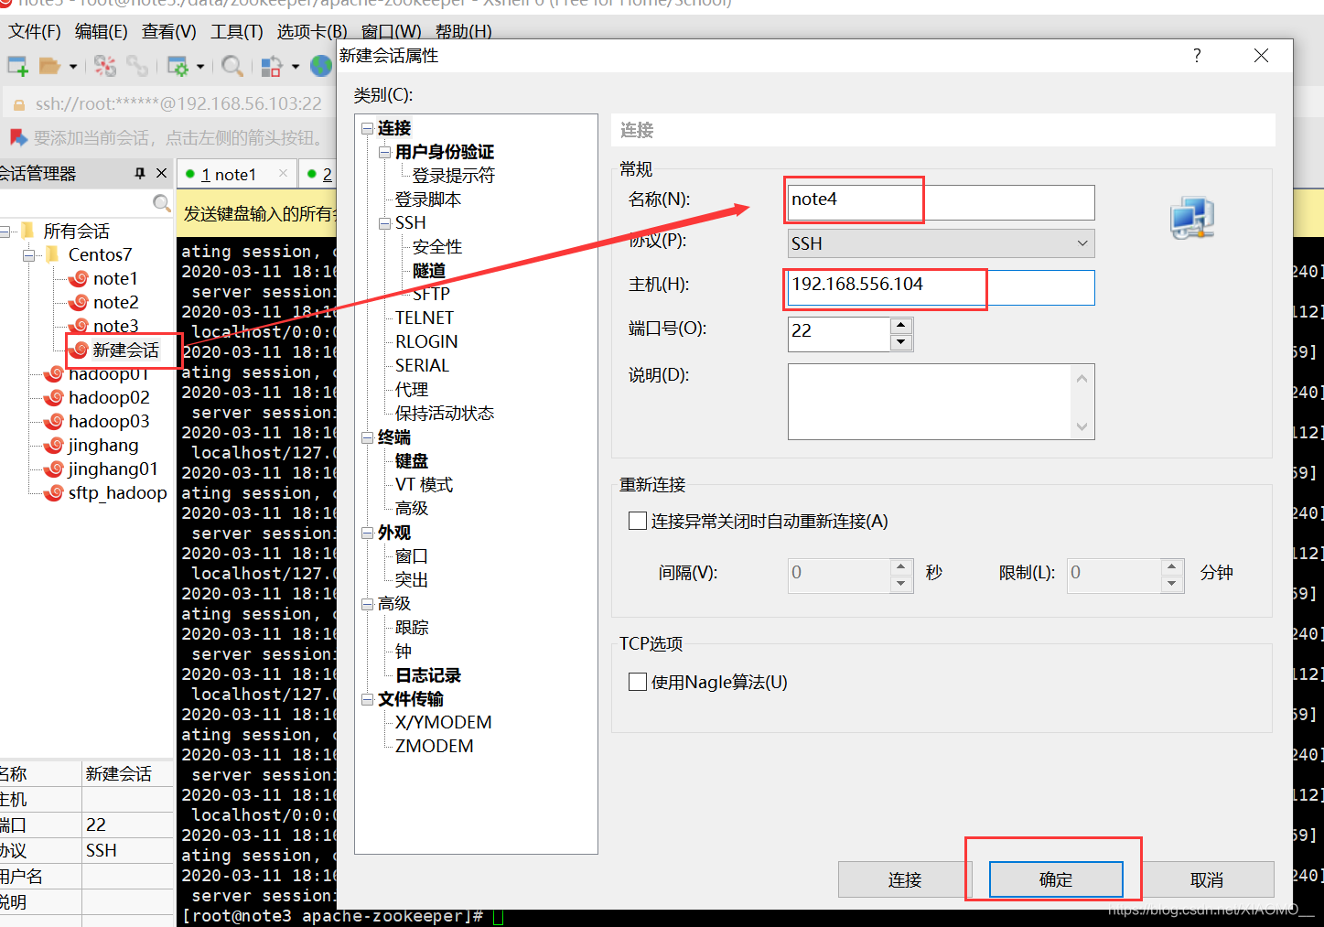Click the session properties gear icon
This screenshot has width=1324, height=927.
coord(178,66)
